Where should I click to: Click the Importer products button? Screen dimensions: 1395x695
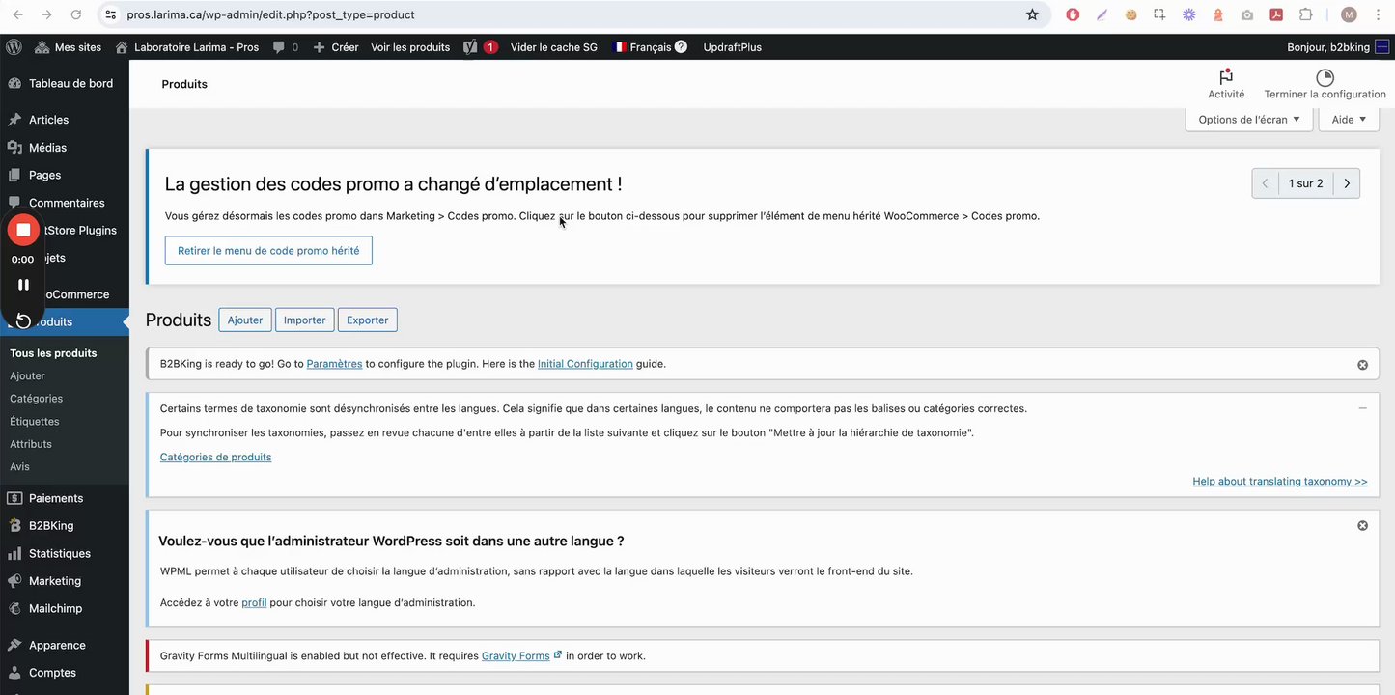click(304, 320)
